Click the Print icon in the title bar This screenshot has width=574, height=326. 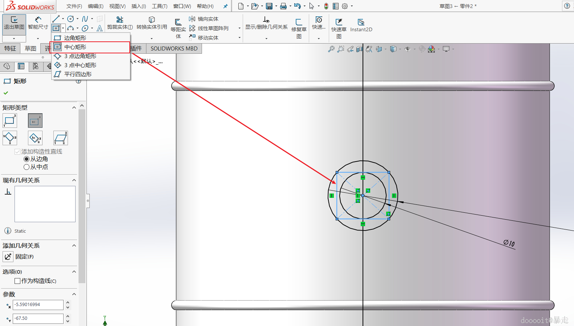pos(283,6)
